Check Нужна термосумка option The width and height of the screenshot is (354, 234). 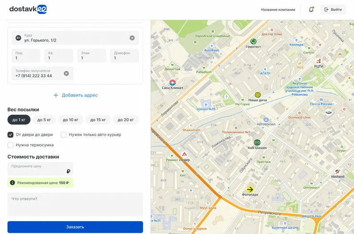coord(10,145)
